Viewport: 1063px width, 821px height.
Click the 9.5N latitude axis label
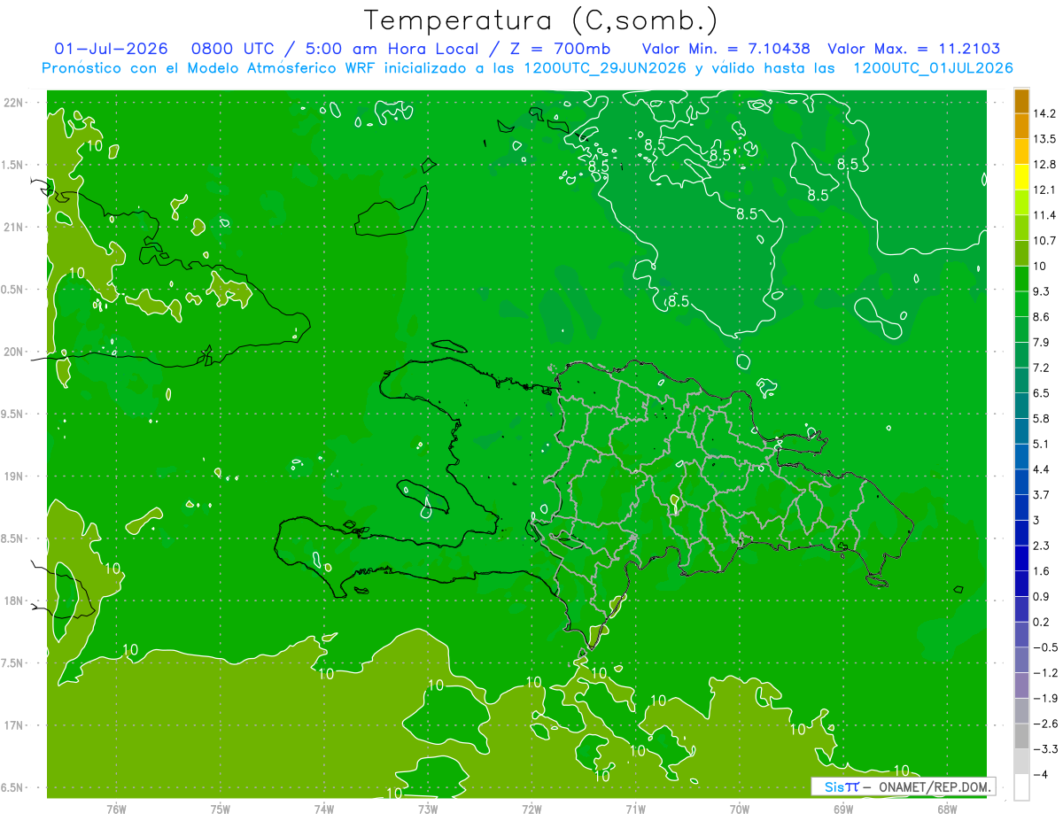(13, 414)
